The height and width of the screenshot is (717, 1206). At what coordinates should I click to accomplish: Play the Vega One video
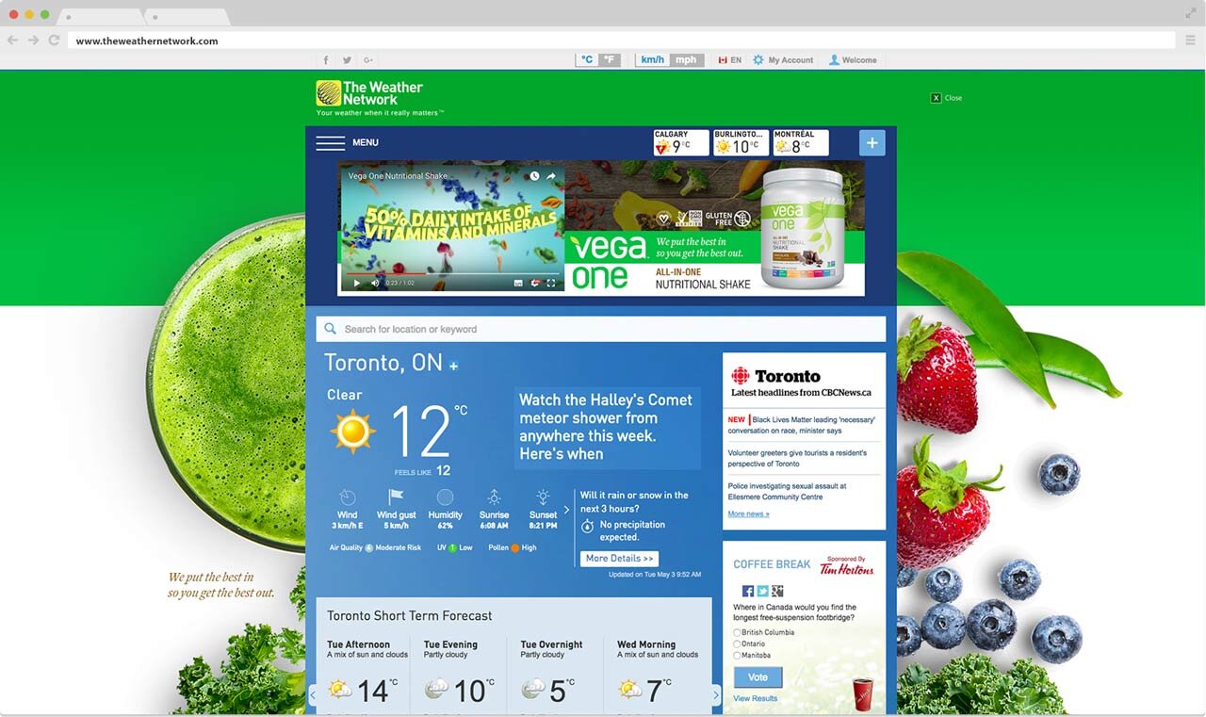pyautogui.click(x=356, y=283)
